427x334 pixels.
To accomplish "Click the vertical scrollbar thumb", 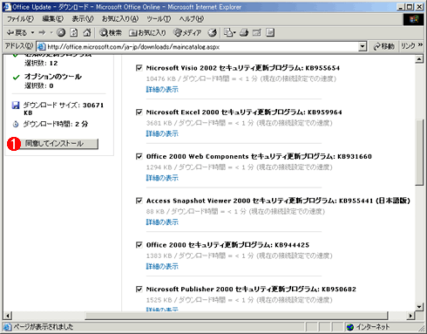I will [419, 152].
